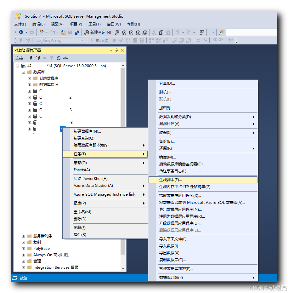Click the Save All icon
The width and height of the screenshot is (288, 293).
click(77, 32)
